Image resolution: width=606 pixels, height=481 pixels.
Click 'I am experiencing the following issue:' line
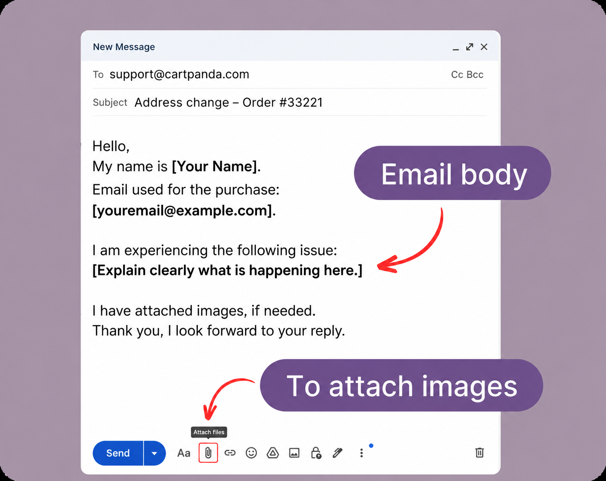coord(215,251)
